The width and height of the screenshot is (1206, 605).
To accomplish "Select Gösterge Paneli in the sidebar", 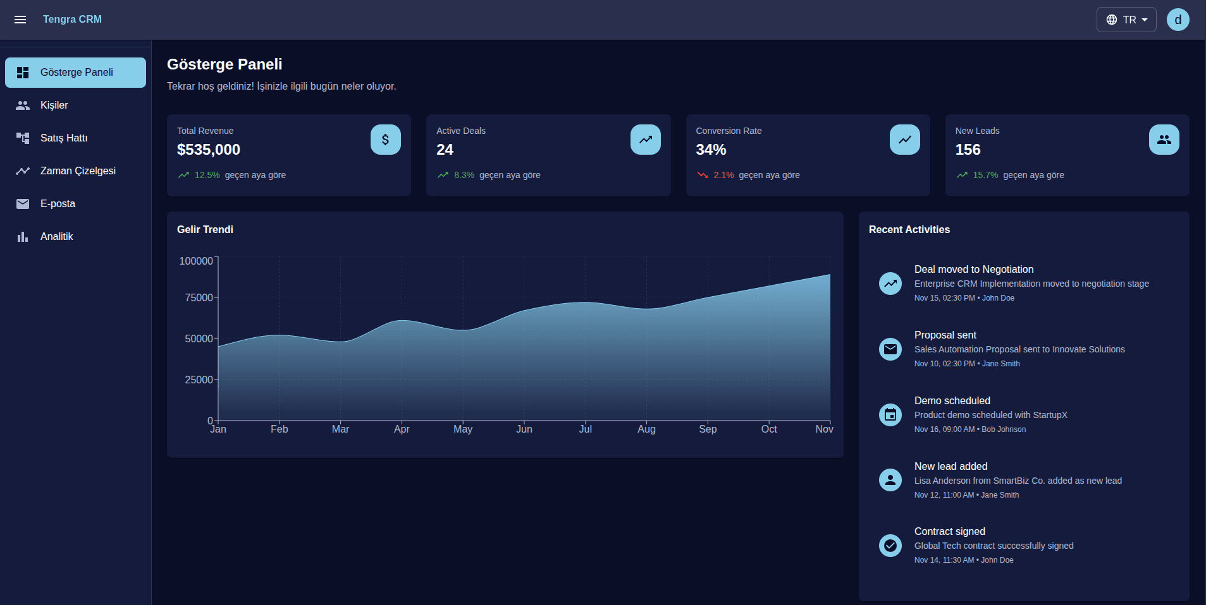I will click(x=75, y=73).
